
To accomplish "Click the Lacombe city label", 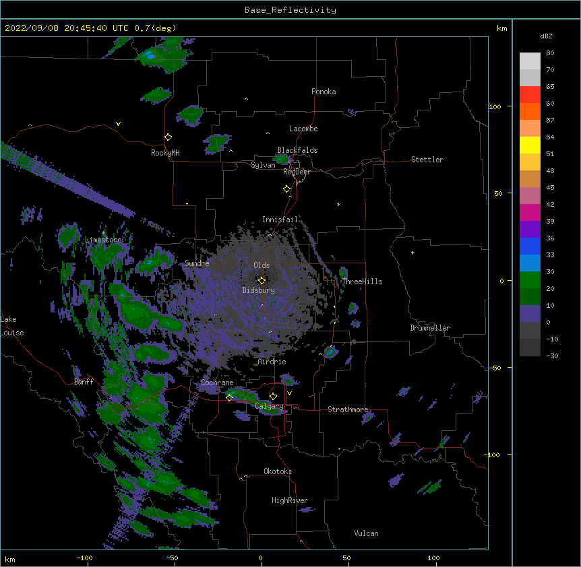I will 303,129.
